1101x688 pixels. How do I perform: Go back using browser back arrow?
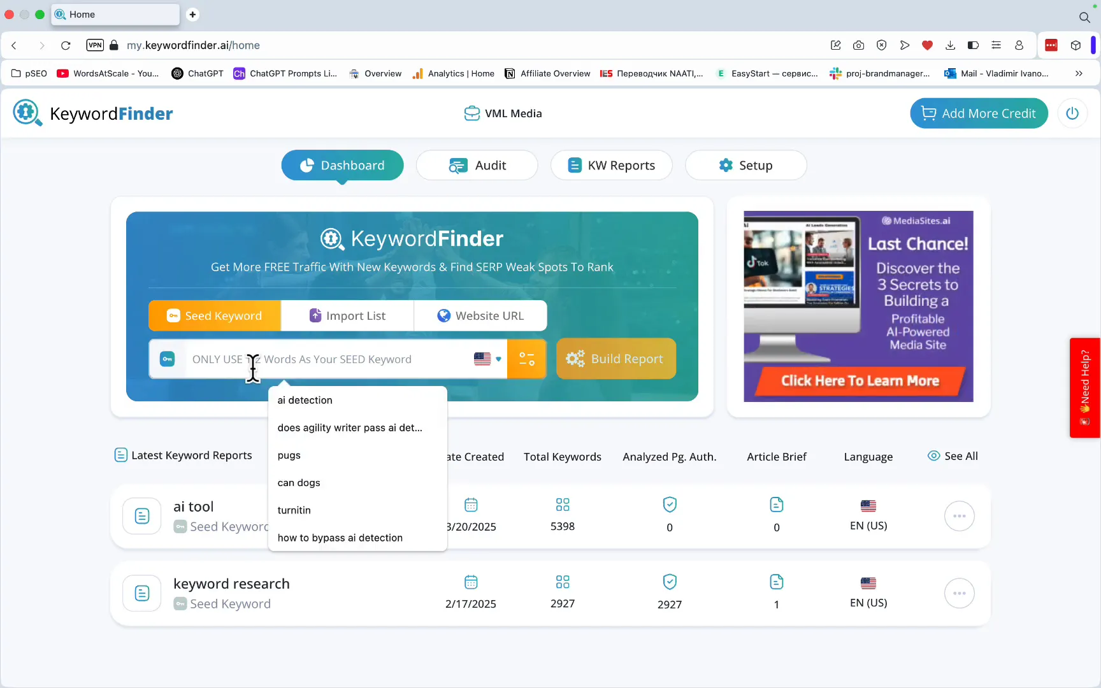[x=14, y=45]
